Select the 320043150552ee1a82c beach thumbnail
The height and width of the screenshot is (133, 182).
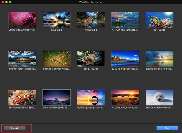(125, 59)
